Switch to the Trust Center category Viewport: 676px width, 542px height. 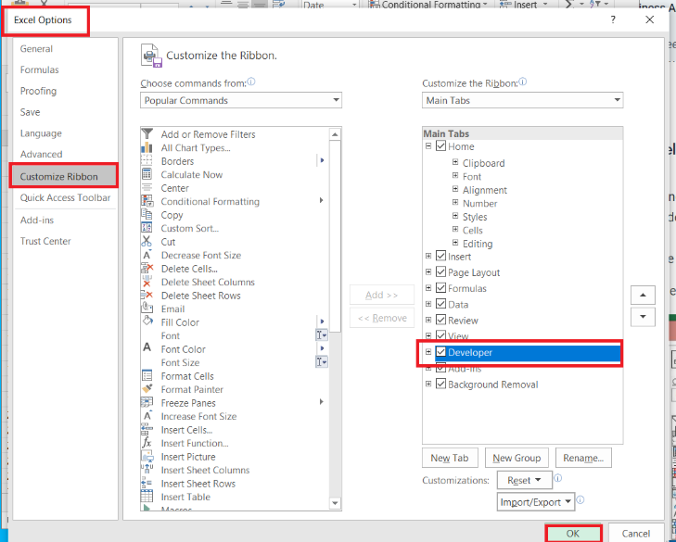pyautogui.click(x=45, y=241)
